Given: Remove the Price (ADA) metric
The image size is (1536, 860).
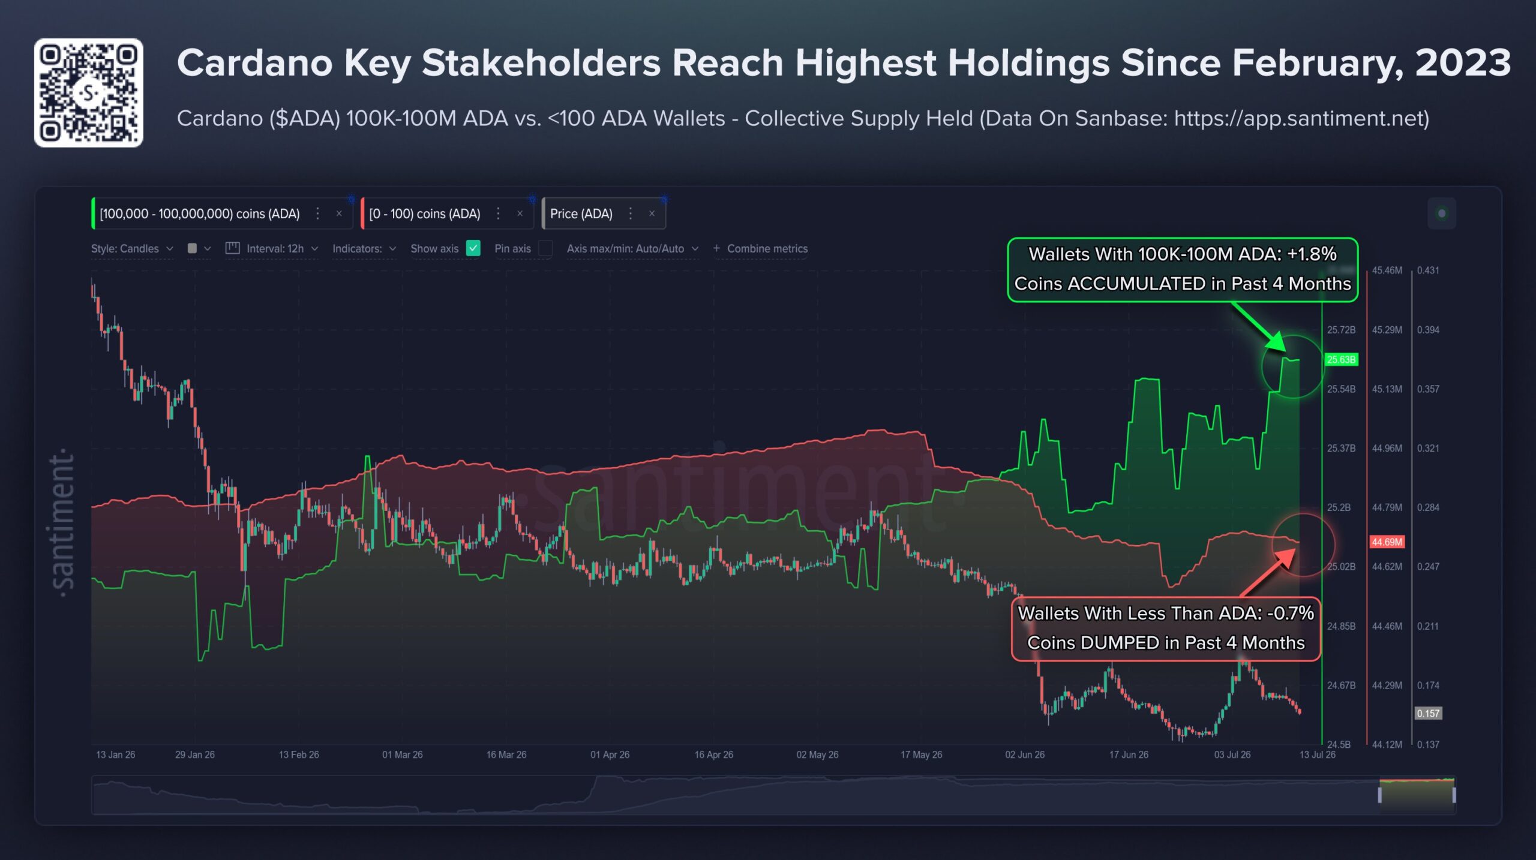Looking at the screenshot, I should click(x=652, y=214).
